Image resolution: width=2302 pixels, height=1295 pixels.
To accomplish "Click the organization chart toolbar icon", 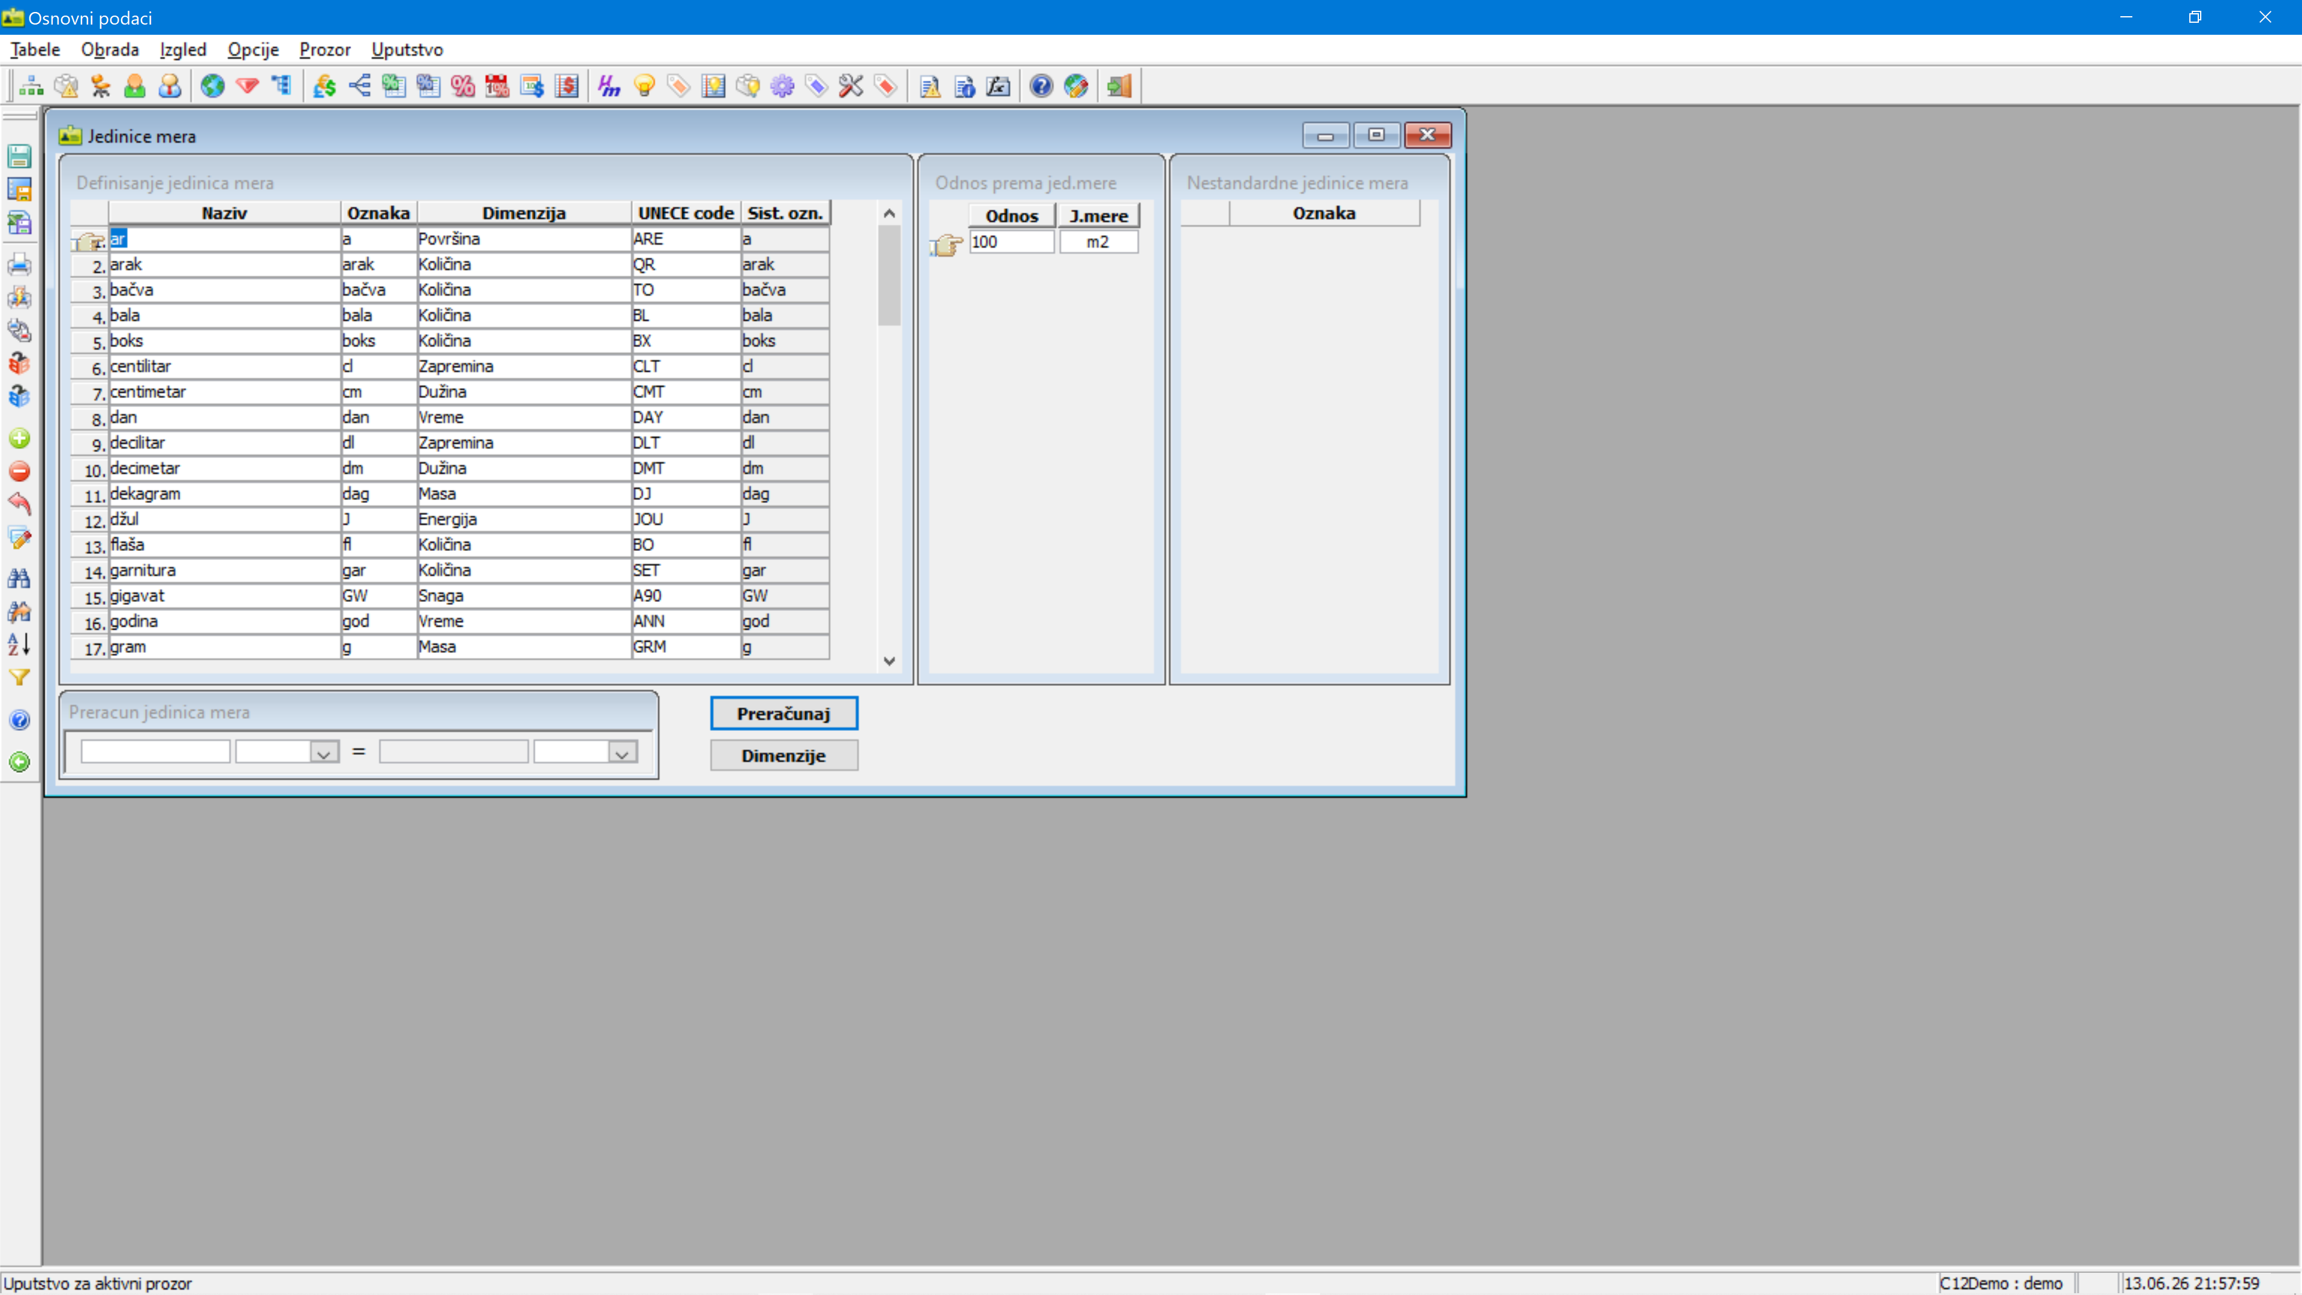I will [x=31, y=86].
